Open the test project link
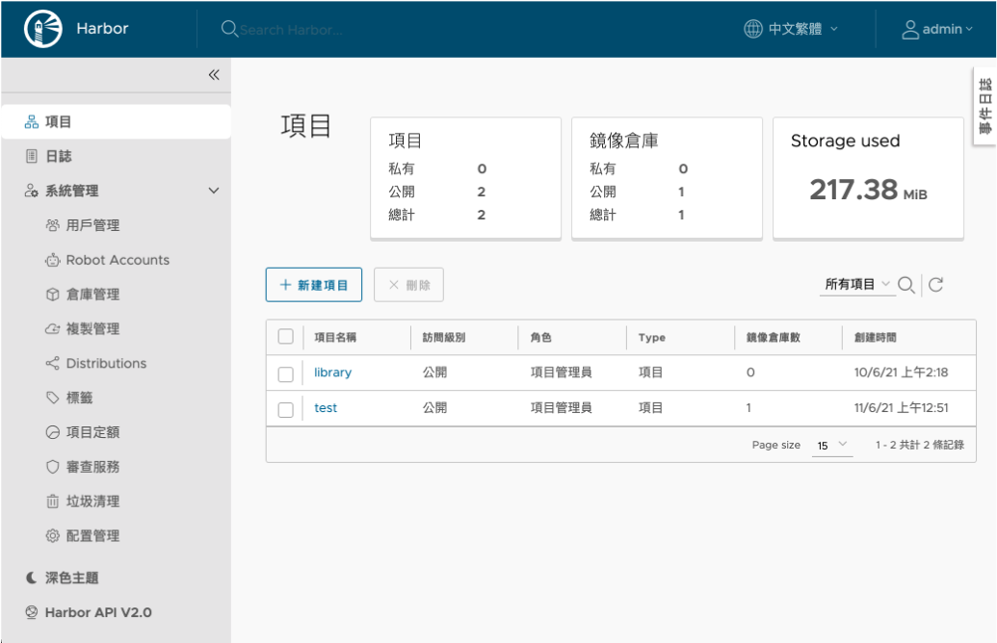Image resolution: width=997 pixels, height=643 pixels. point(326,408)
